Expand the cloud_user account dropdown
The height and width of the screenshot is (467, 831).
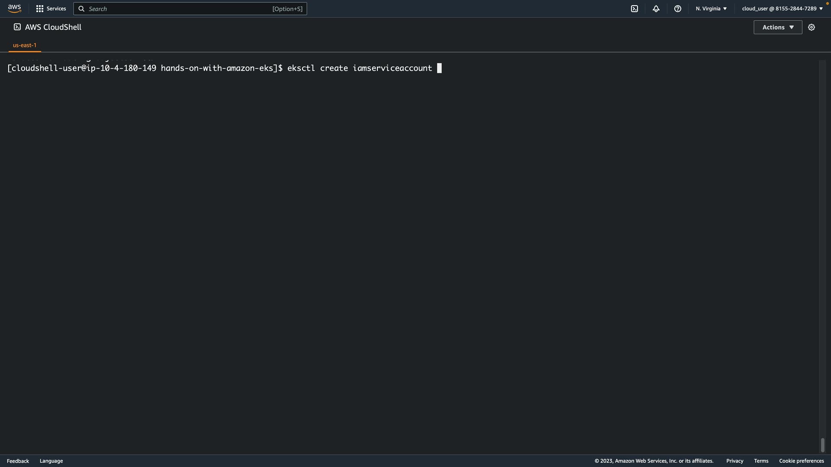click(782, 9)
